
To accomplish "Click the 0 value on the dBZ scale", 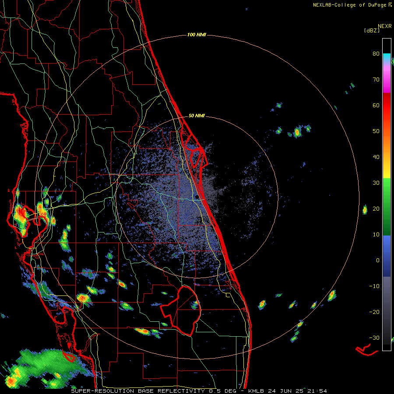I will pyautogui.click(x=378, y=260).
